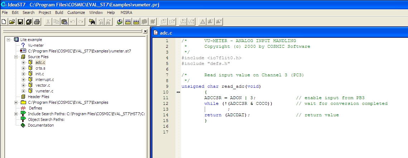Click the second yellow Build icon
Screen dimensions: 408x158
click(x=136, y=22)
